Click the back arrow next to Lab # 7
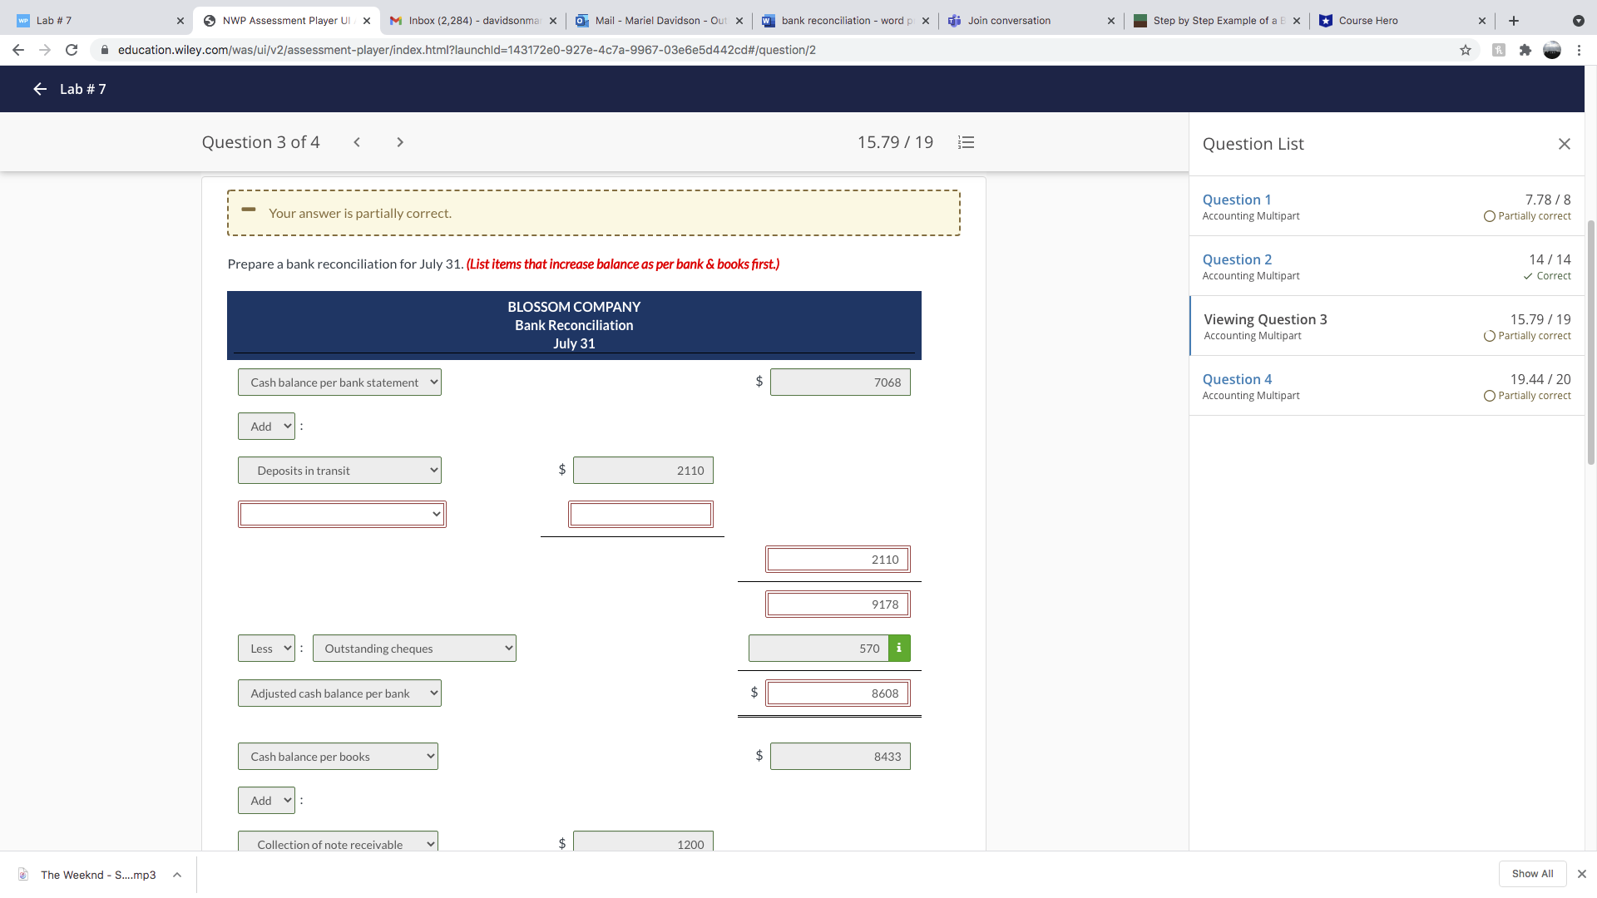 click(x=40, y=89)
